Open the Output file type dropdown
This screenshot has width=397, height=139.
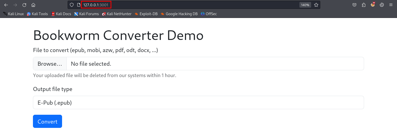point(198,103)
